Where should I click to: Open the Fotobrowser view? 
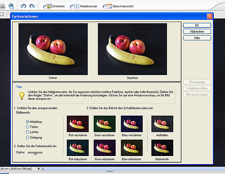84,6
